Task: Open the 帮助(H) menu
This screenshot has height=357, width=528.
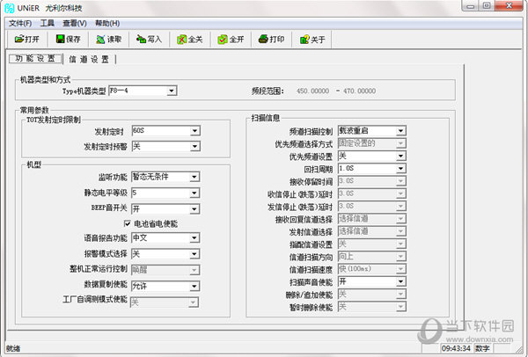Action: coord(107,23)
